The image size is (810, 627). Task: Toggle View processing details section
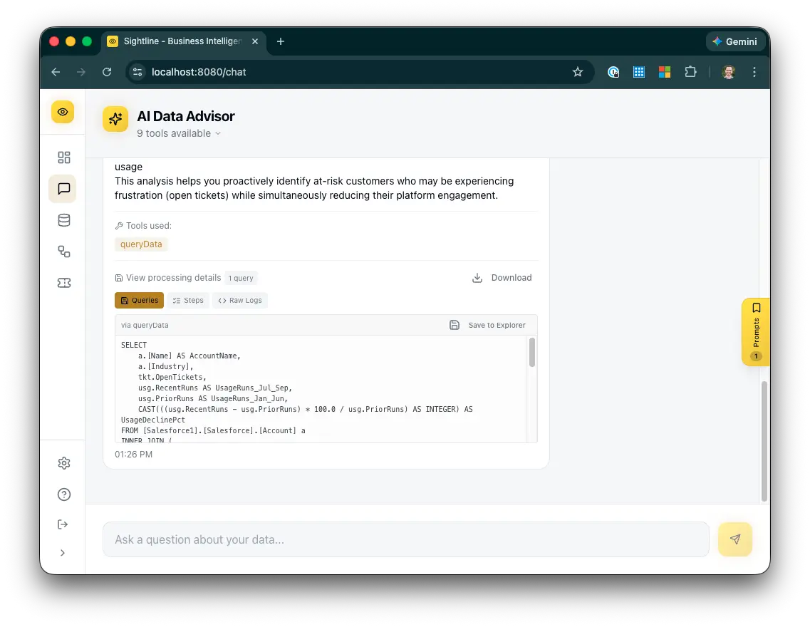click(x=173, y=278)
